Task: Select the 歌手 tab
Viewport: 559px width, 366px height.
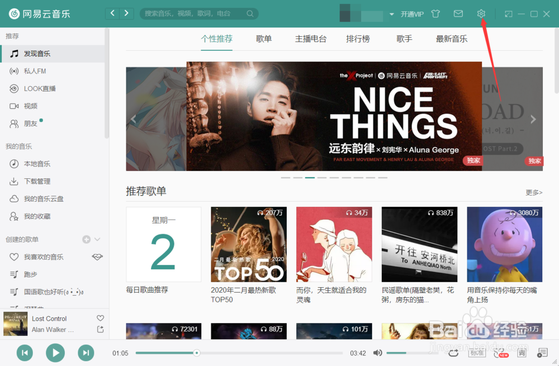Action: pos(404,39)
